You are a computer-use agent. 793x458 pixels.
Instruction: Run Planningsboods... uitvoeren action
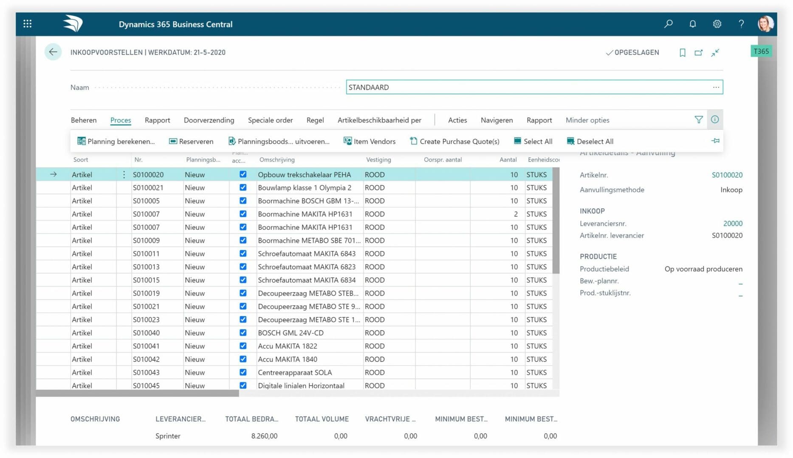(279, 141)
